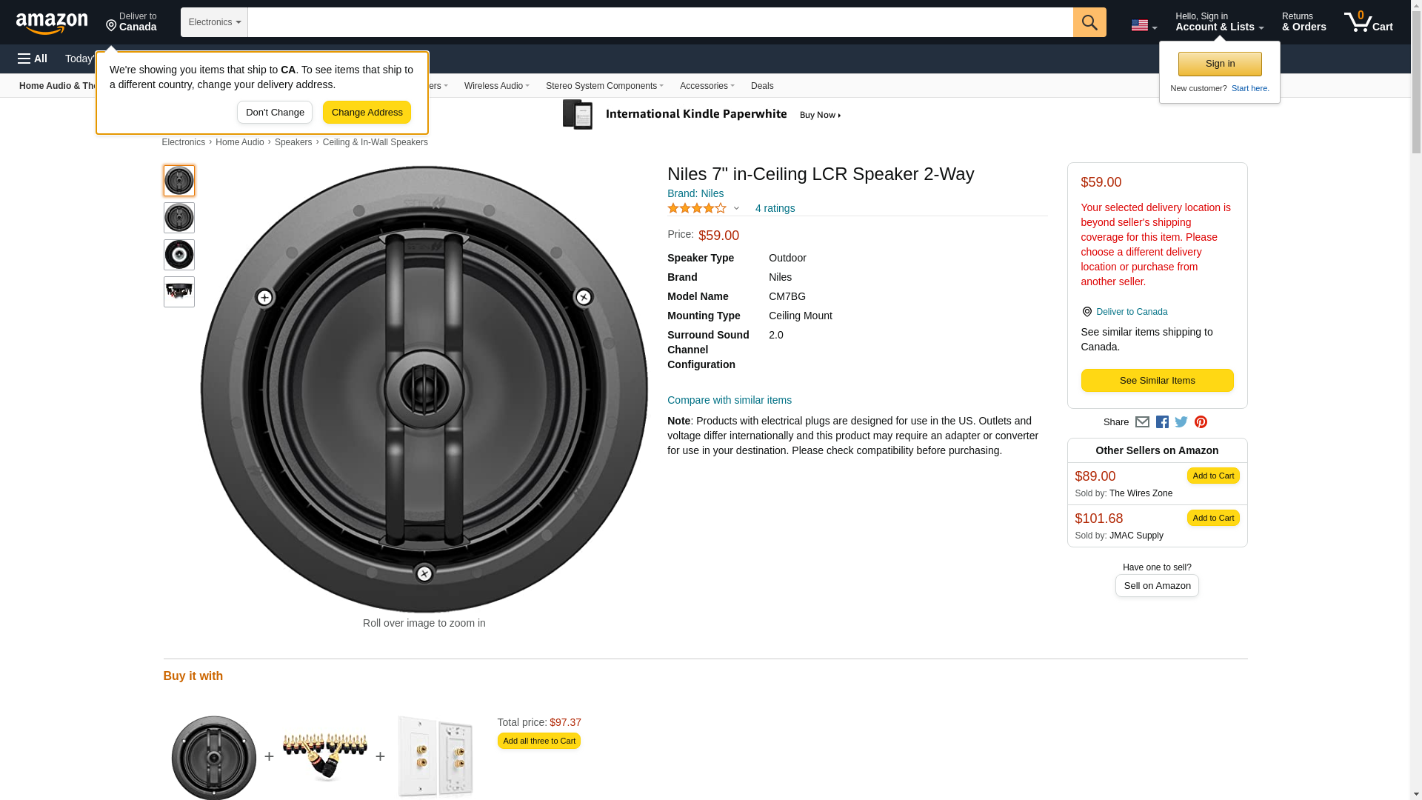Screen dimensions: 1422x800
Task: Expand the star rating breakdown arrow
Action: (x=736, y=208)
